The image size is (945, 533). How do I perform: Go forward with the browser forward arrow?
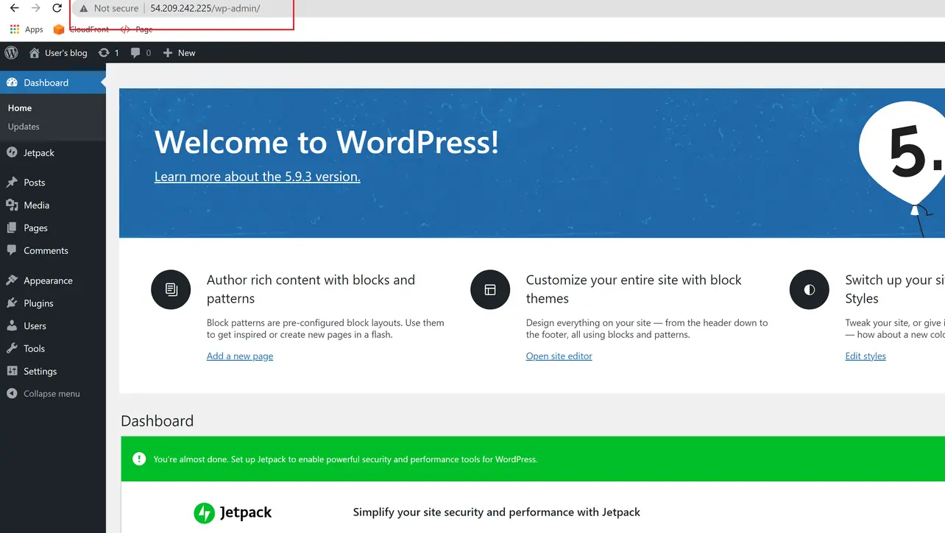(x=35, y=8)
